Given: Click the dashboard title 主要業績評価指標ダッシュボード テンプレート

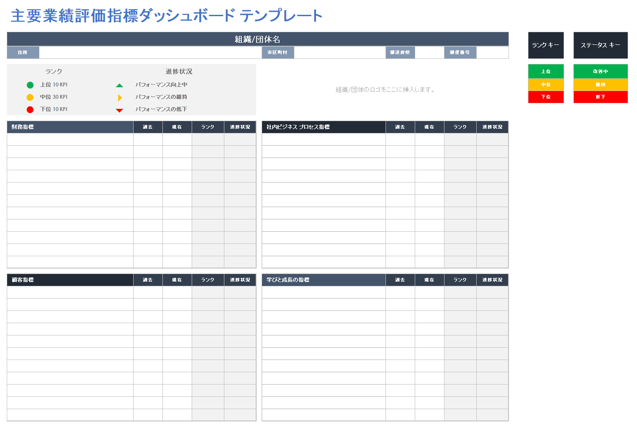Looking at the screenshot, I should [167, 16].
